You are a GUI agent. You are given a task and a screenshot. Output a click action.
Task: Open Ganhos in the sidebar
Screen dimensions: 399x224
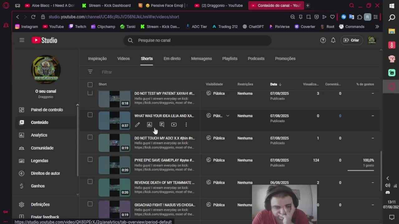coord(46,186)
